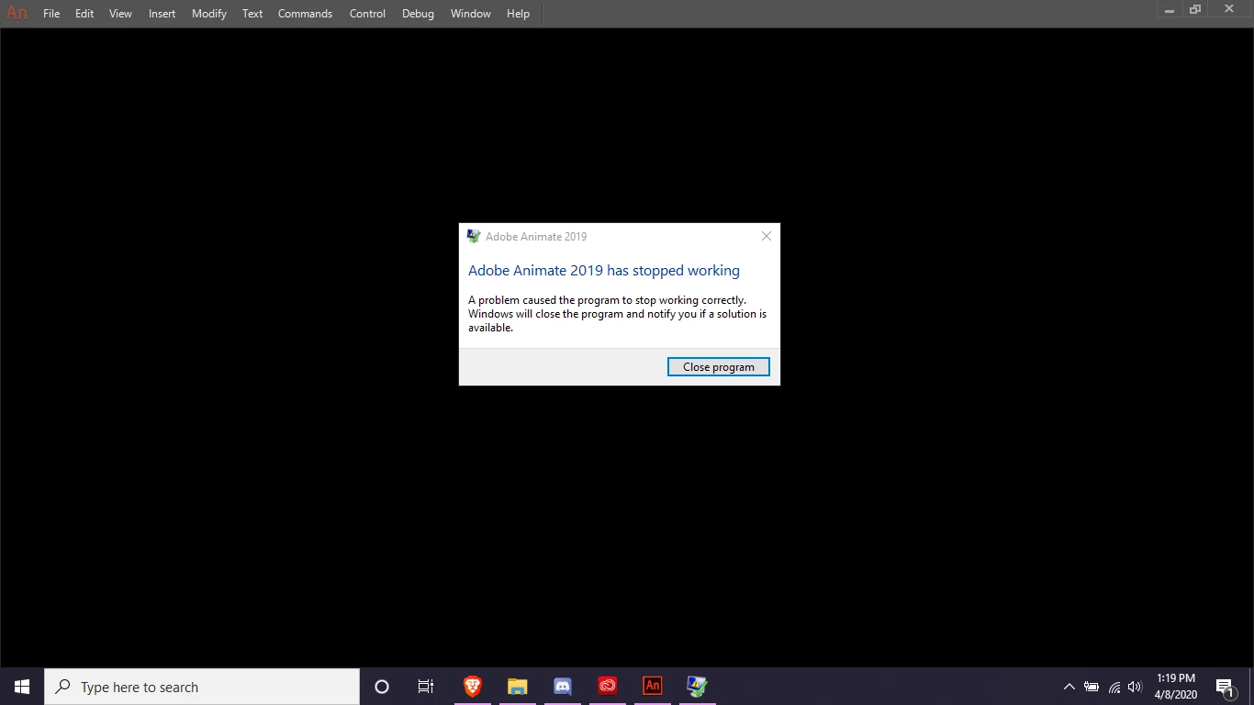This screenshot has height=705, width=1254.
Task: Open Adobe Creative Cloud from the taskbar
Action: [608, 687]
